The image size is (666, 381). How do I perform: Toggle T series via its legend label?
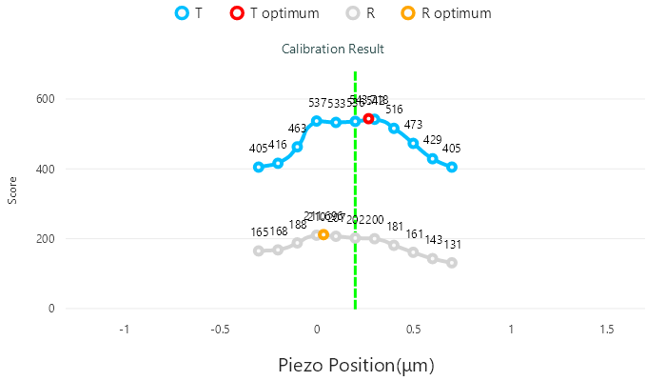point(198,13)
